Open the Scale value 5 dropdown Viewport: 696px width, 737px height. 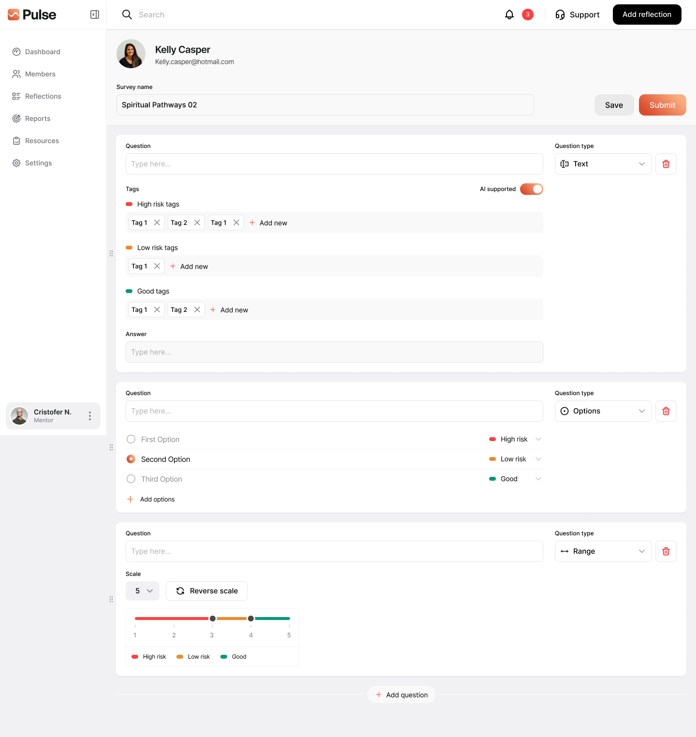pos(142,590)
